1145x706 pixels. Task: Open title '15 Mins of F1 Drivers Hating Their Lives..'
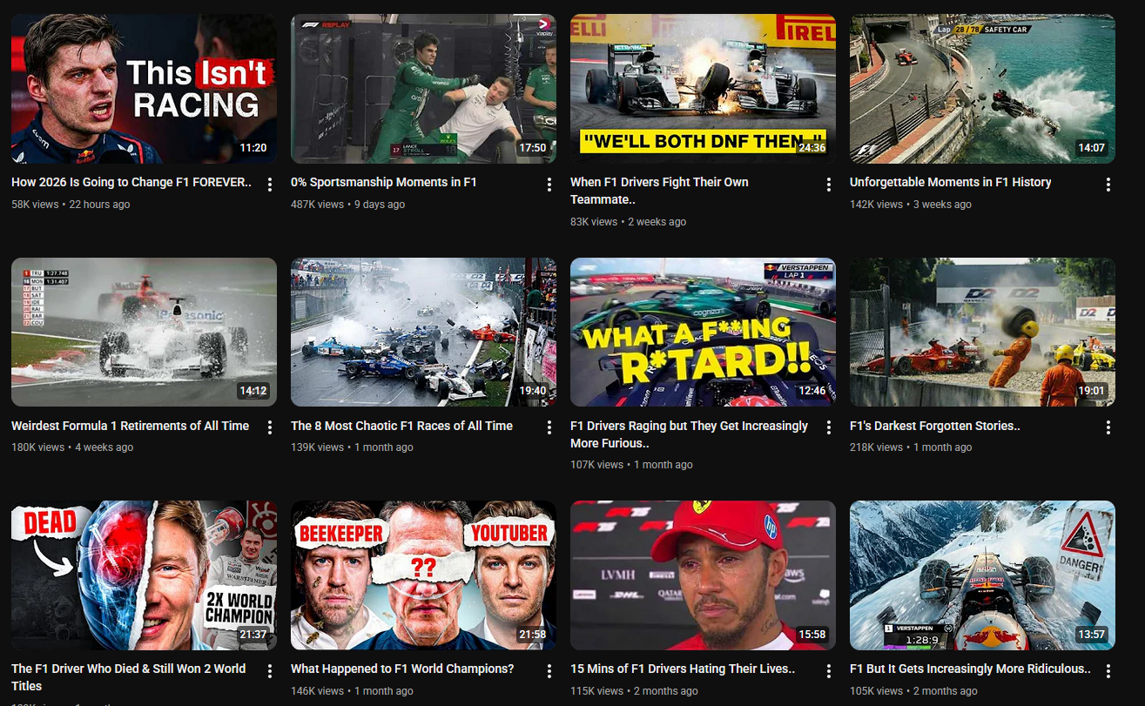(x=683, y=669)
